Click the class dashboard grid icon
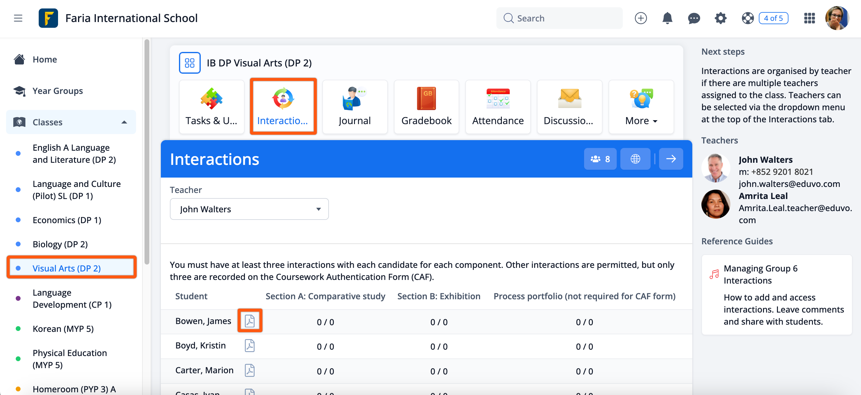The height and width of the screenshot is (395, 861). click(190, 63)
